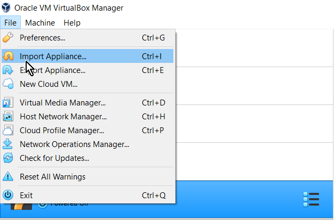Screen dimensions: 334x220
Task: Select Import Appliance... menu entry
Action: click(53, 56)
